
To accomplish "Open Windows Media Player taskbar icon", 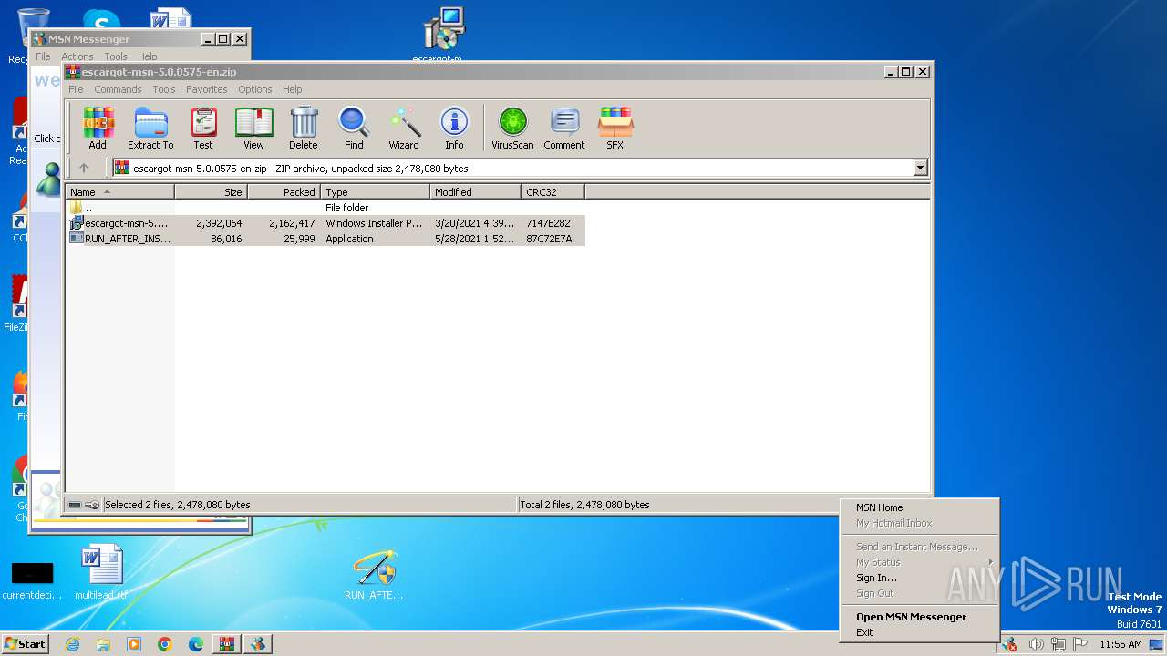I will 134,644.
